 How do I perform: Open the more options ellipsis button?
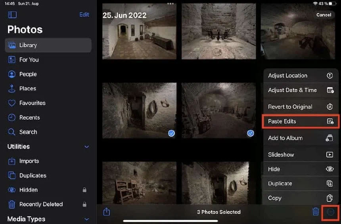pyautogui.click(x=331, y=212)
